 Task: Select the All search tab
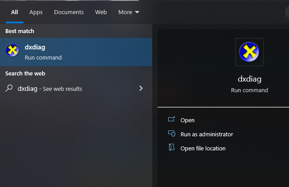click(x=14, y=12)
